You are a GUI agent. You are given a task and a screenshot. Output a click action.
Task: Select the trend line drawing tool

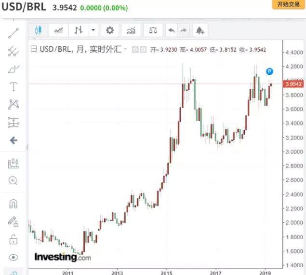pos(13,33)
